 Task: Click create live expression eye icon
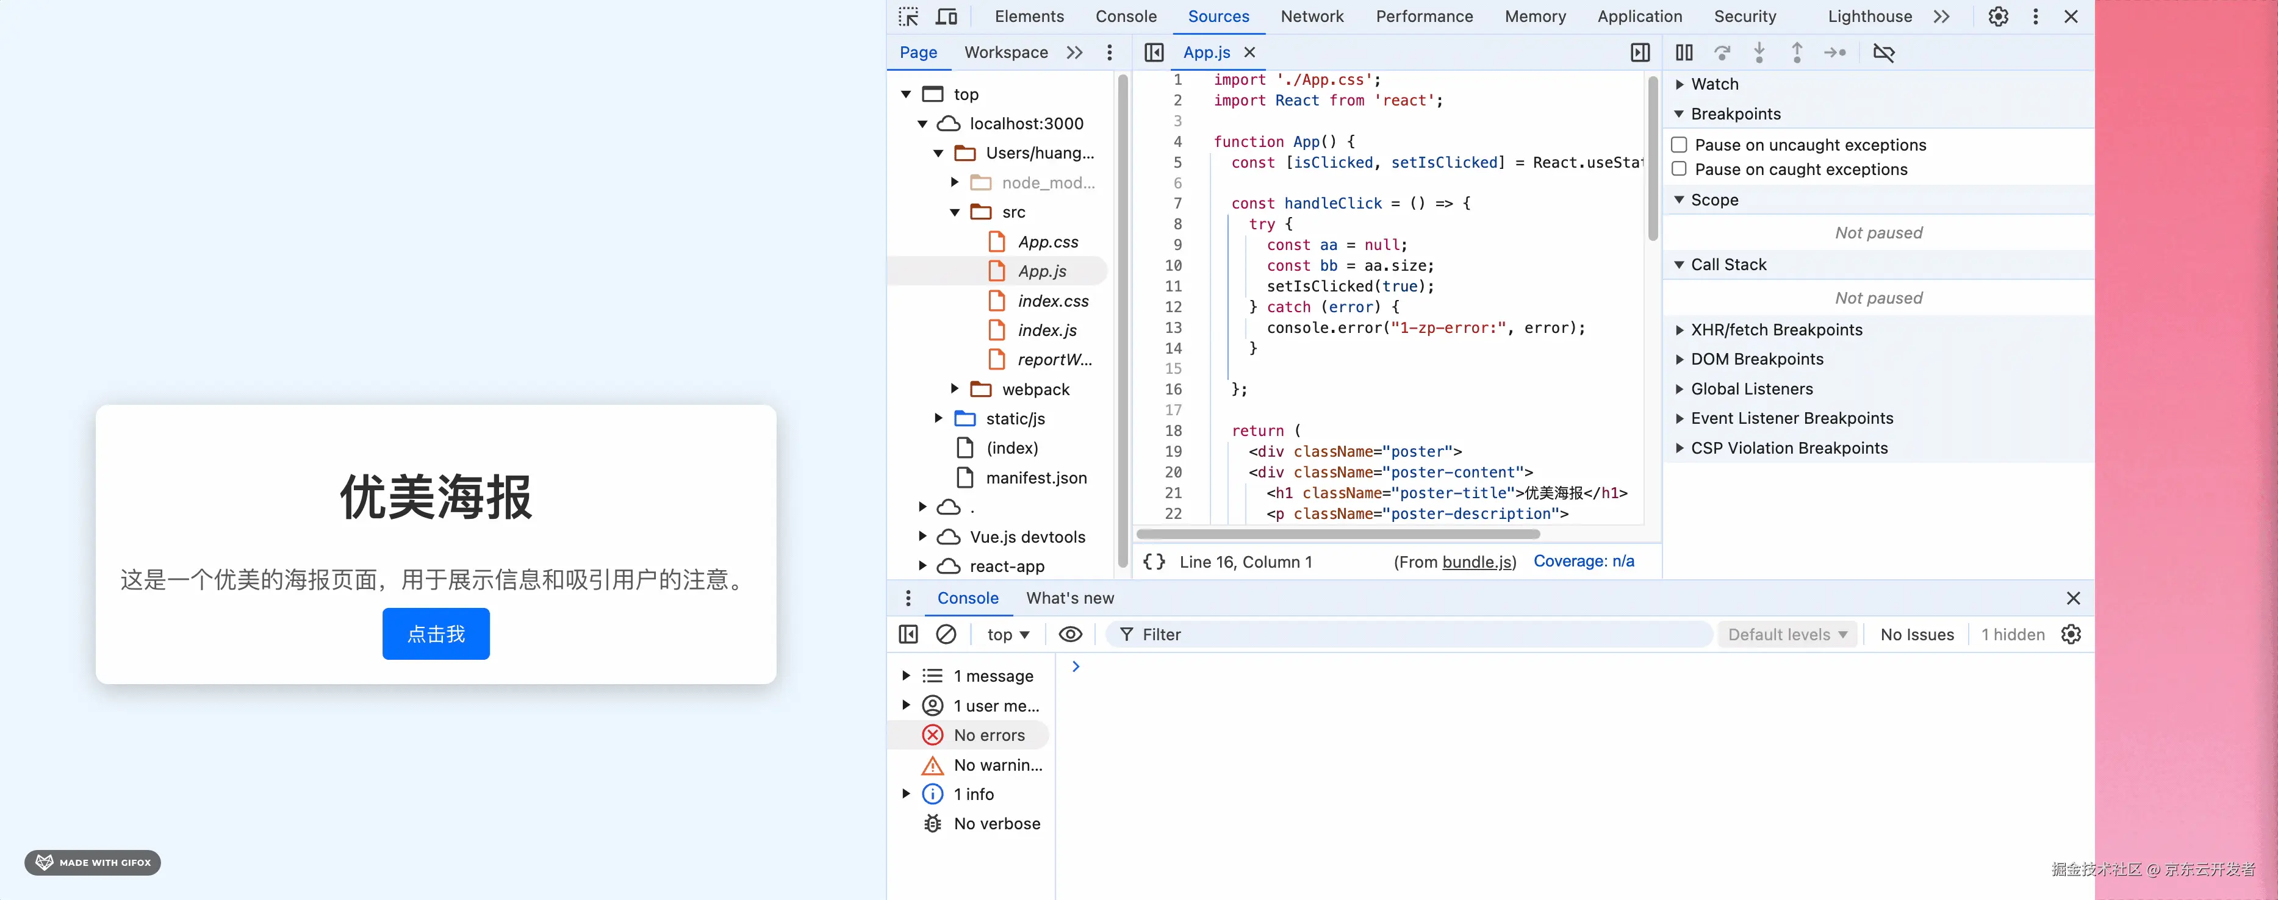pyautogui.click(x=1070, y=635)
